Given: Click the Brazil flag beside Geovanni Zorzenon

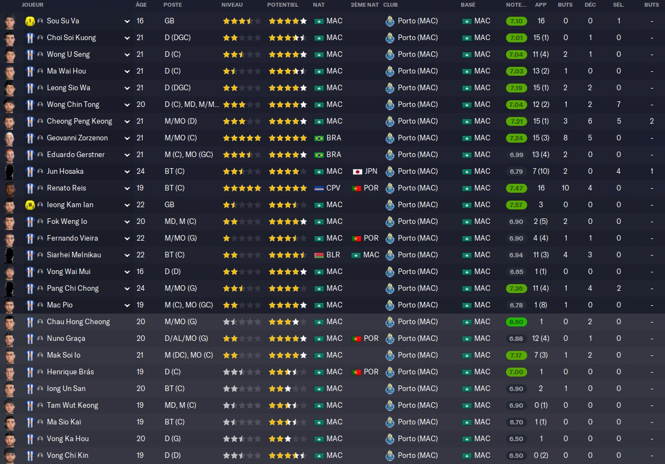Looking at the screenshot, I should click(x=319, y=138).
